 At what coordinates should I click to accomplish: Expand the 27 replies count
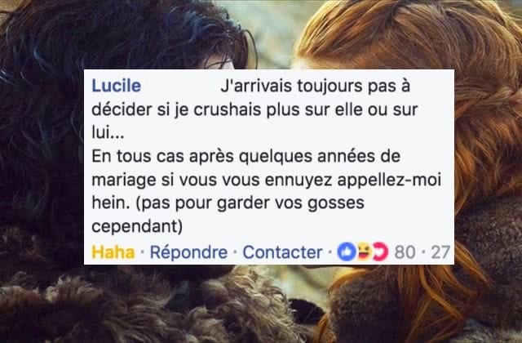point(440,252)
